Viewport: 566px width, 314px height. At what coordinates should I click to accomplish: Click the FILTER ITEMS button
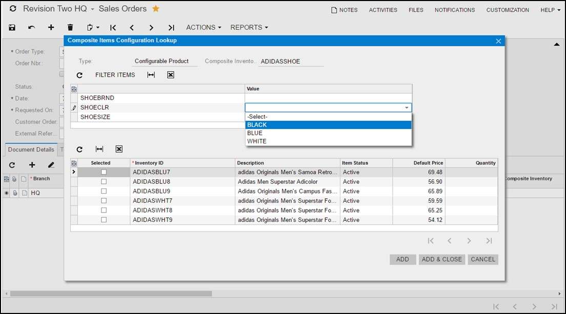115,74
